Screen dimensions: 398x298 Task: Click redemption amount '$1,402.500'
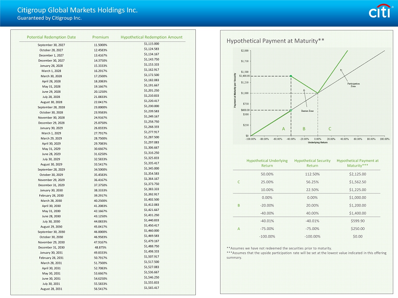point(152,199)
